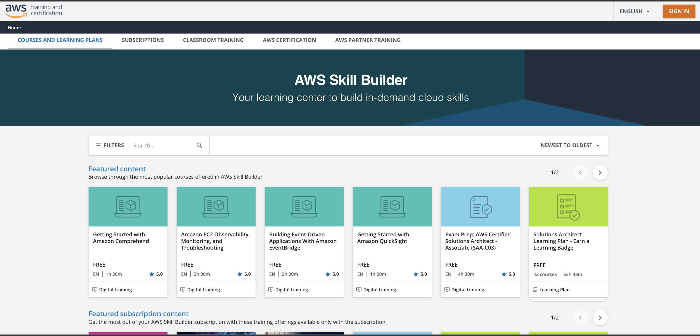
Task: Click the star rating on Exam Prep card
Action: tap(508, 274)
